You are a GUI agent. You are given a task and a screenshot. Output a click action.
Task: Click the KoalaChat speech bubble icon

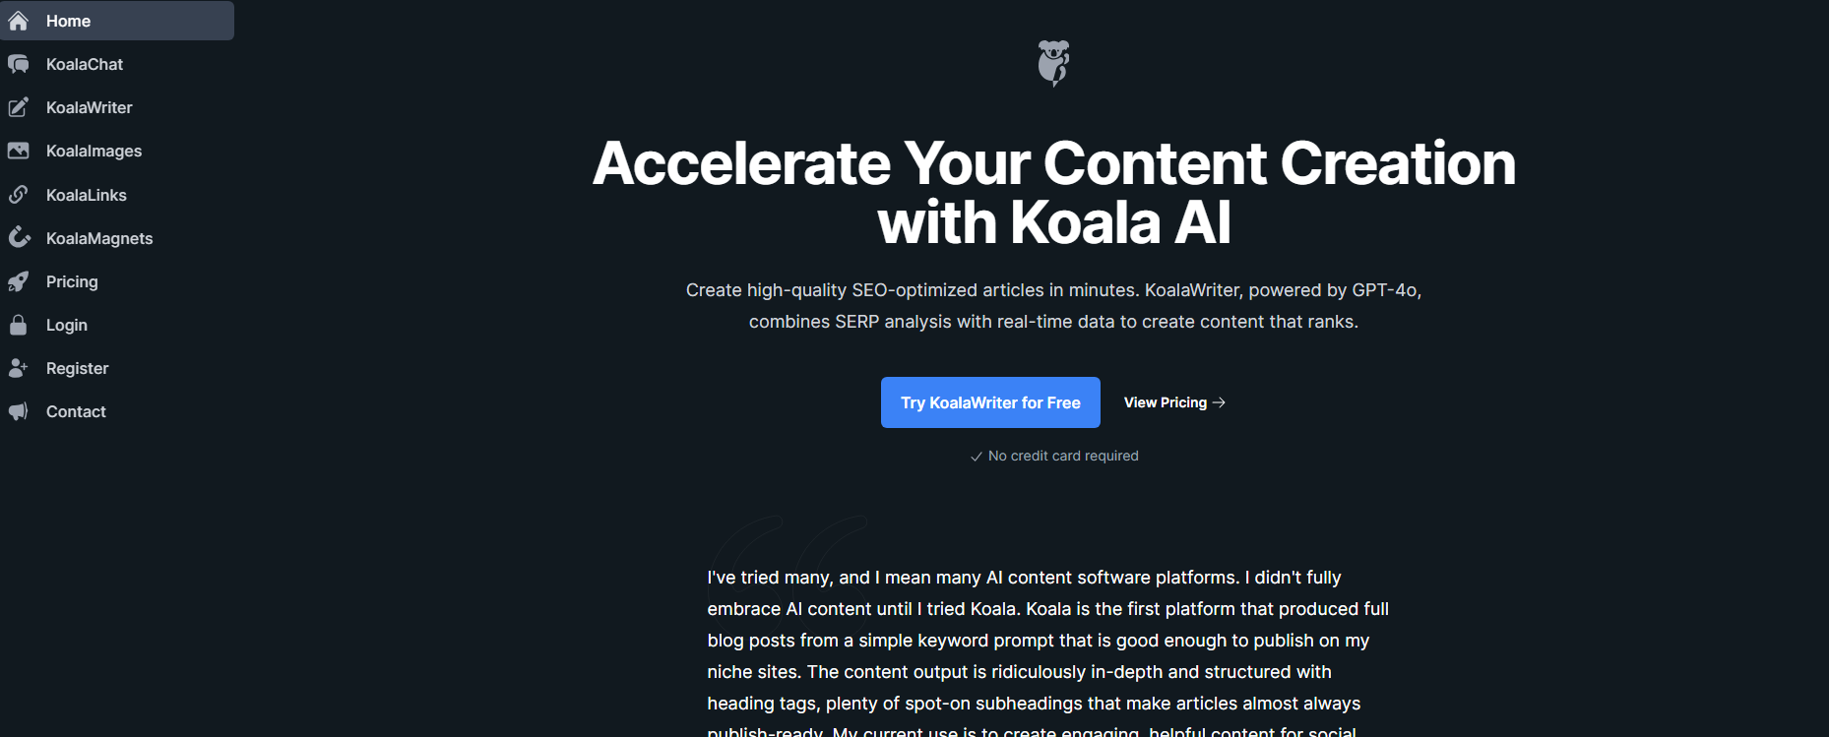(19, 64)
